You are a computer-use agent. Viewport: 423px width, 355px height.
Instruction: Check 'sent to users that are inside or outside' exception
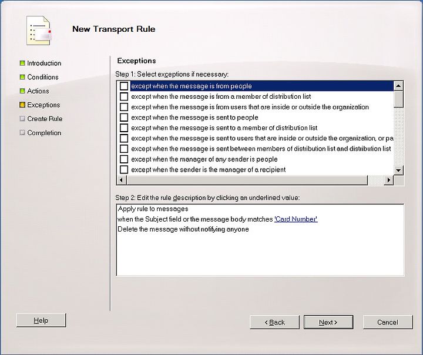click(x=124, y=138)
